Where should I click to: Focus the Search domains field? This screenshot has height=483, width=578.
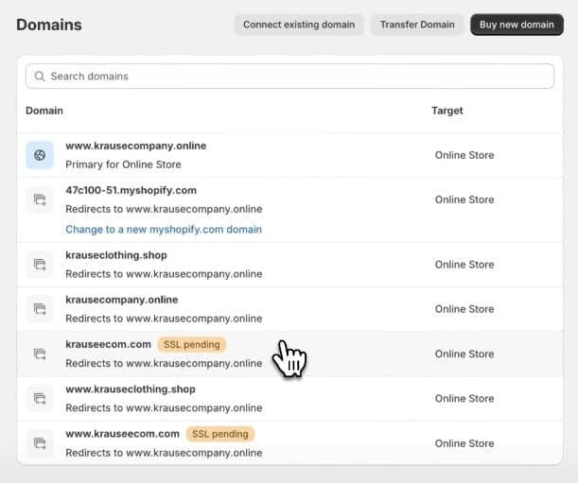tap(289, 77)
